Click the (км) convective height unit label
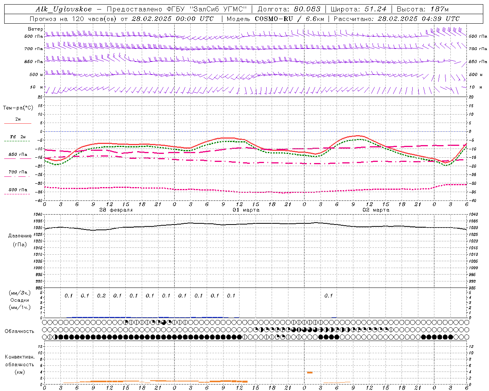 20,372
